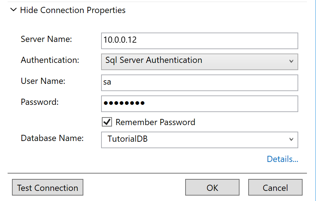Click the Authentication label
Viewport: 316px width, 201px height.
pos(50,60)
